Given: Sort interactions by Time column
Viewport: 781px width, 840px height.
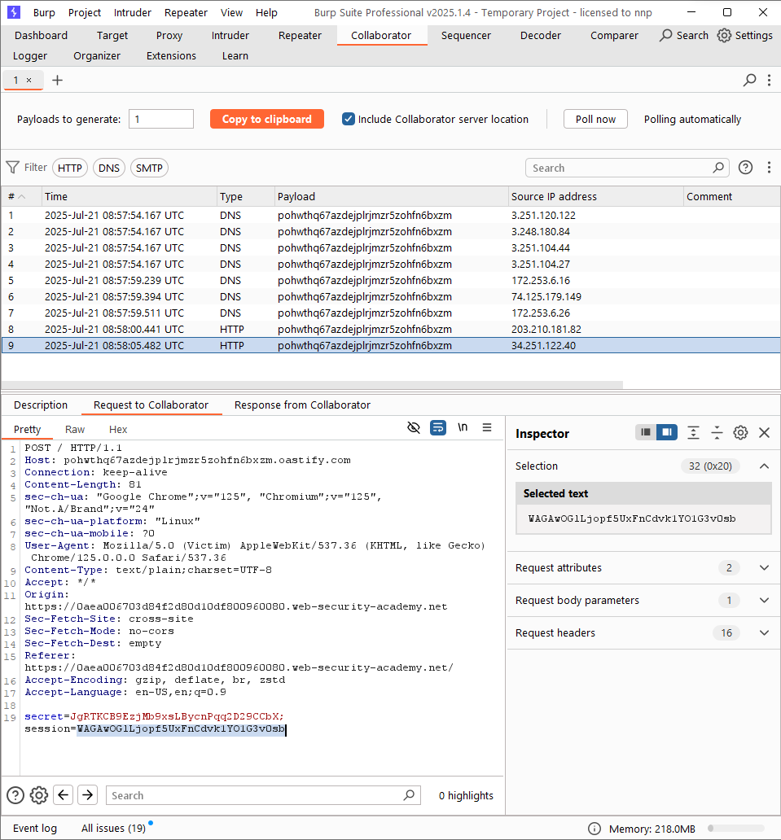Looking at the screenshot, I should (129, 197).
